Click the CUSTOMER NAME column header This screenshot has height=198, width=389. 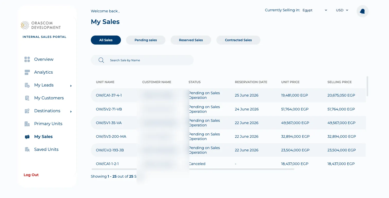[157, 82]
